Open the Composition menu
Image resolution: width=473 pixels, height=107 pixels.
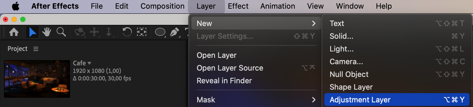coord(162,6)
